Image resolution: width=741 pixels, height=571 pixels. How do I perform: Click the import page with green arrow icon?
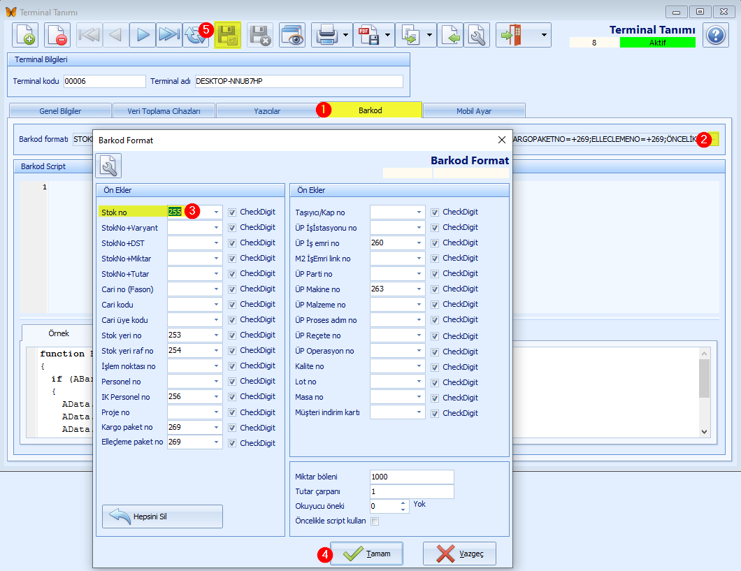(x=450, y=35)
